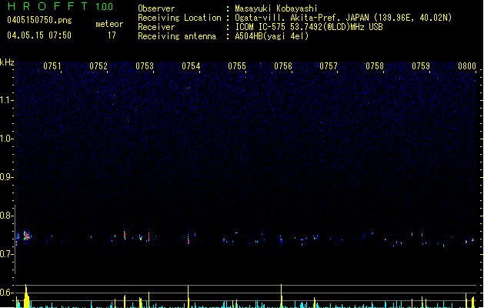The height and width of the screenshot is (308, 484).
Task: Click the 1.1 kHz axis label
Action: 6,100
